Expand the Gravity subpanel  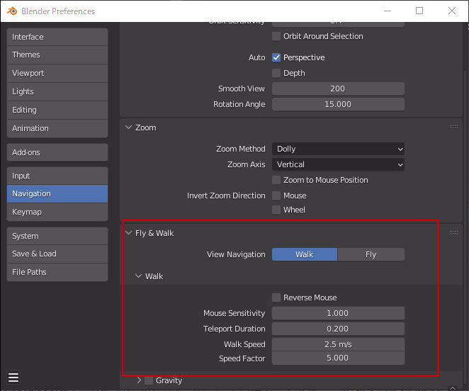pyautogui.click(x=139, y=380)
